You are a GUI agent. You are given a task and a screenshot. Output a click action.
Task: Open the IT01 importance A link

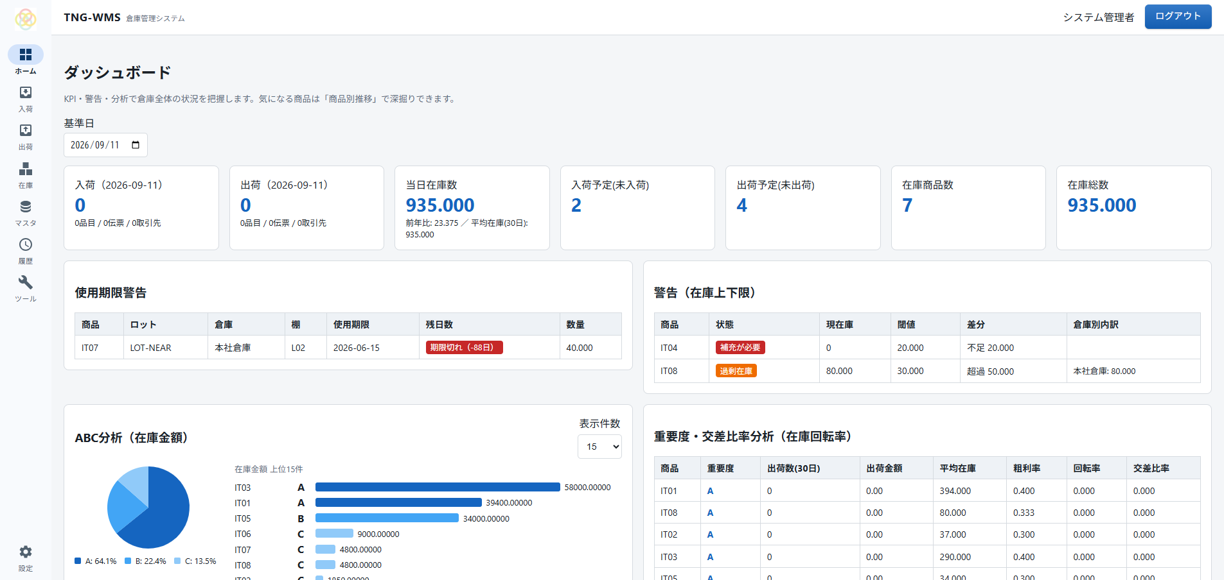click(x=710, y=491)
